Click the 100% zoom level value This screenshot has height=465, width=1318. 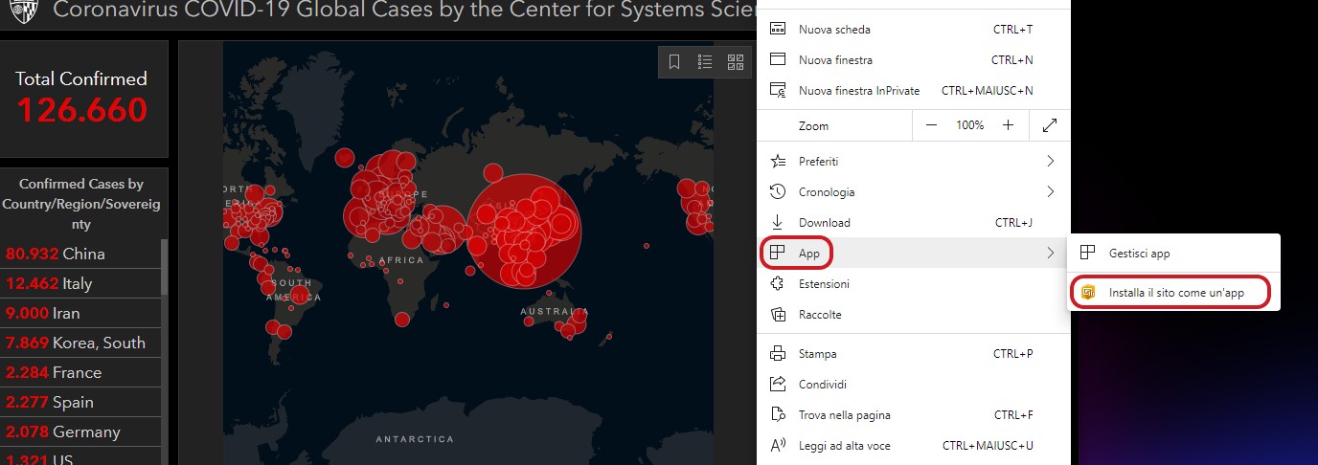[x=969, y=125]
